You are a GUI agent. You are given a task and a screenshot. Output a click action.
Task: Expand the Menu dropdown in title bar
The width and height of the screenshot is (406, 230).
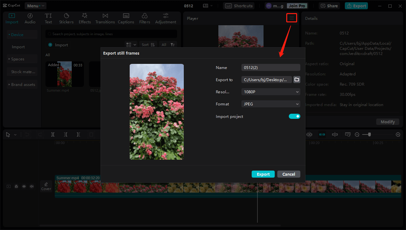coord(35,6)
